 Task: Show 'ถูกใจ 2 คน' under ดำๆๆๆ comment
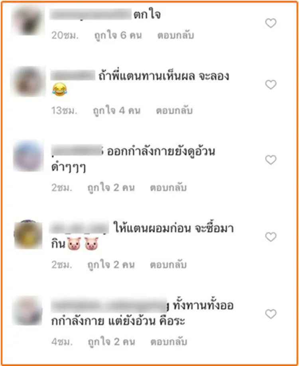[x=111, y=188]
